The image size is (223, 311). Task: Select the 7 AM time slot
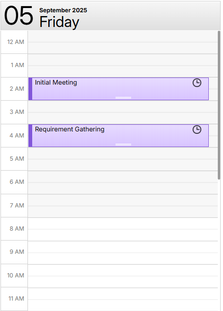123,206
